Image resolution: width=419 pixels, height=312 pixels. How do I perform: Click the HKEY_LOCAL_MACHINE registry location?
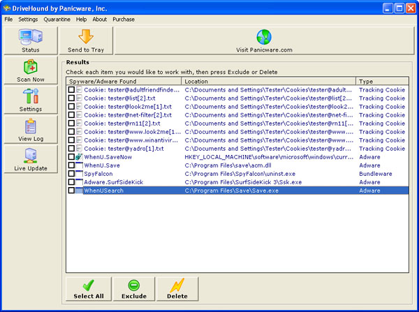(269, 157)
